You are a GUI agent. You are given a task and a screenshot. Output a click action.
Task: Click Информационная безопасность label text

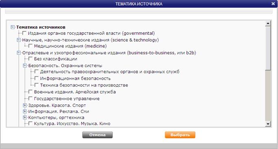click(x=75, y=79)
